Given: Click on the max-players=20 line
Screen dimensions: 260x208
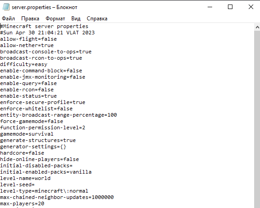Looking at the screenshot, I should pyautogui.click(x=22, y=203).
